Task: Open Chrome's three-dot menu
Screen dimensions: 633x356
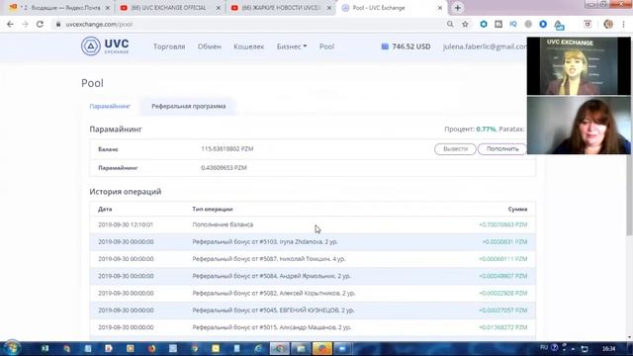Action: point(623,24)
